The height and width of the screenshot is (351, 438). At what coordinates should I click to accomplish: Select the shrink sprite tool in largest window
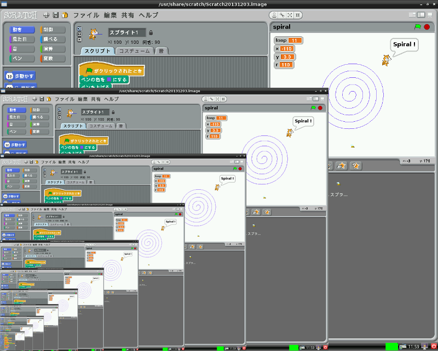pyautogui.click(x=298, y=15)
